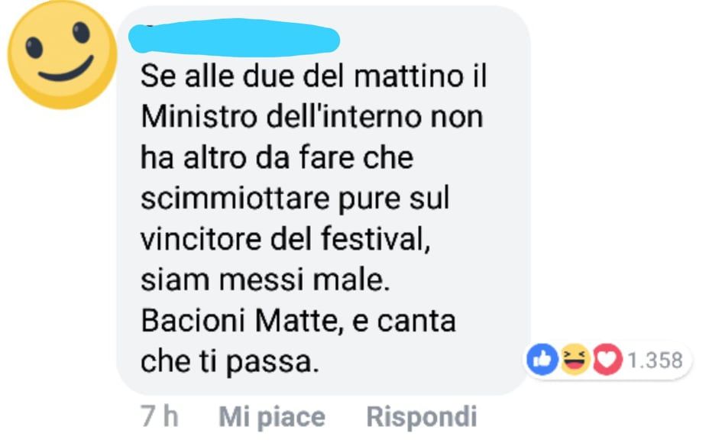The image size is (722, 443).
Task: Click the words siam messi male
Action: pyautogui.click(x=265, y=280)
